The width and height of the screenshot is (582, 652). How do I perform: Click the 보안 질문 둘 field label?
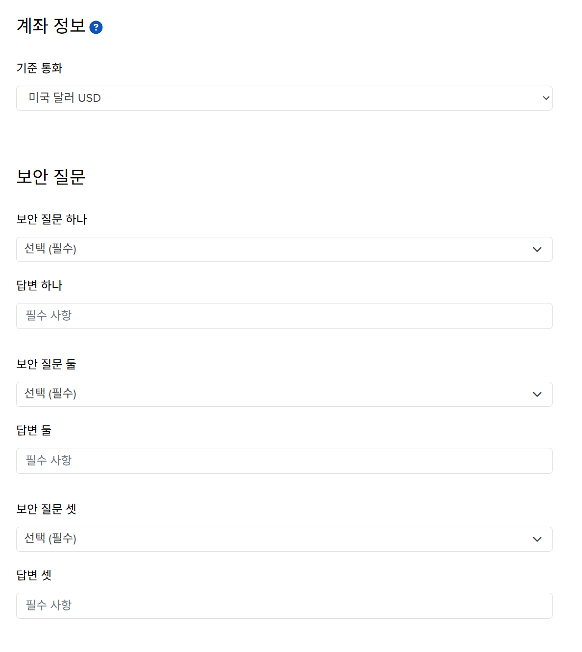pos(47,364)
